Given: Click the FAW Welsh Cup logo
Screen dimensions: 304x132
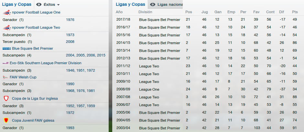Looking at the screenshot, I should (5, 77).
